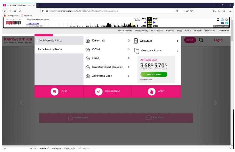Open Broncos in top navigation
Viewport: 235px width, 152px height.
(x=170, y=31)
